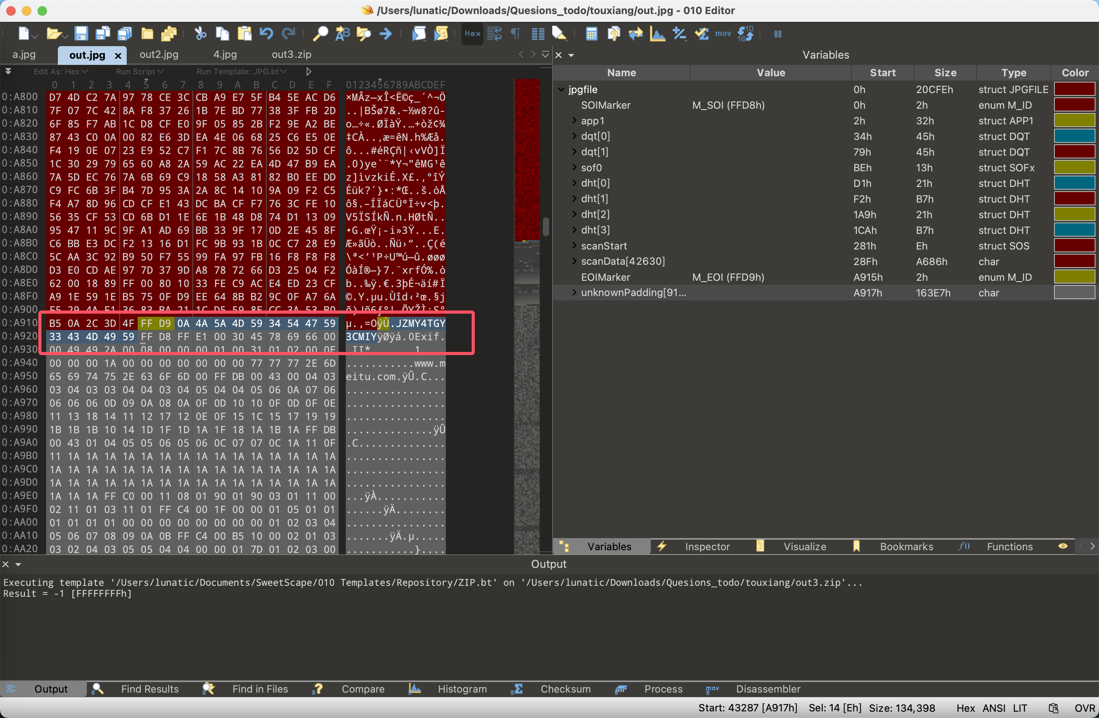Expand the unknownPadding row
Screen dimensions: 1099x718
[x=574, y=292]
